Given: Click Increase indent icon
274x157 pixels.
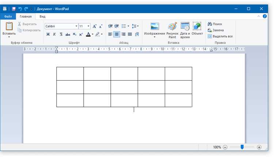Looking at the screenshot, I should [x=117, y=26].
